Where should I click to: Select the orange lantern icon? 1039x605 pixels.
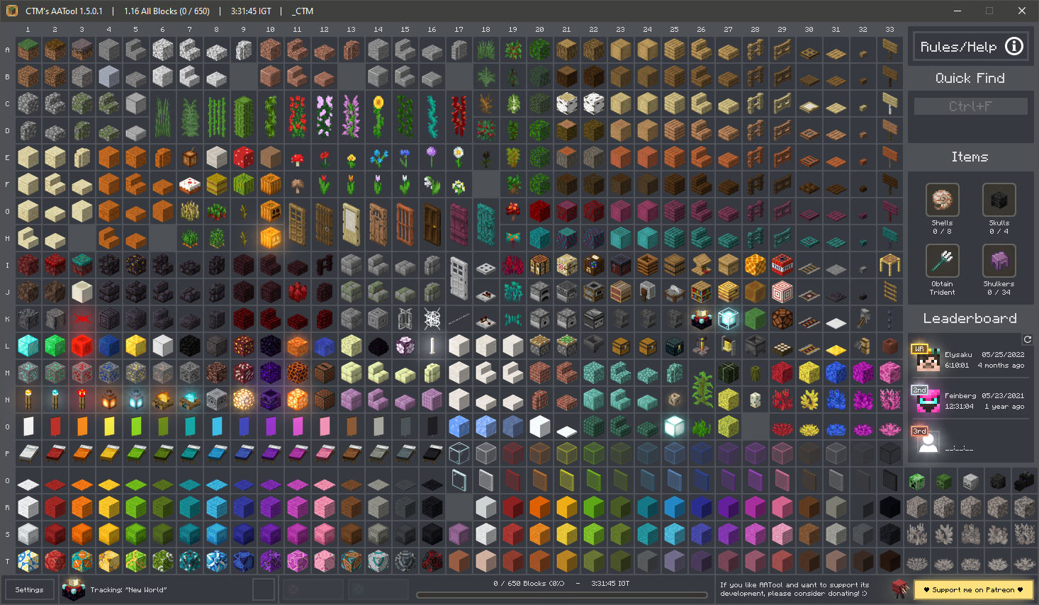pyautogui.click(x=108, y=400)
